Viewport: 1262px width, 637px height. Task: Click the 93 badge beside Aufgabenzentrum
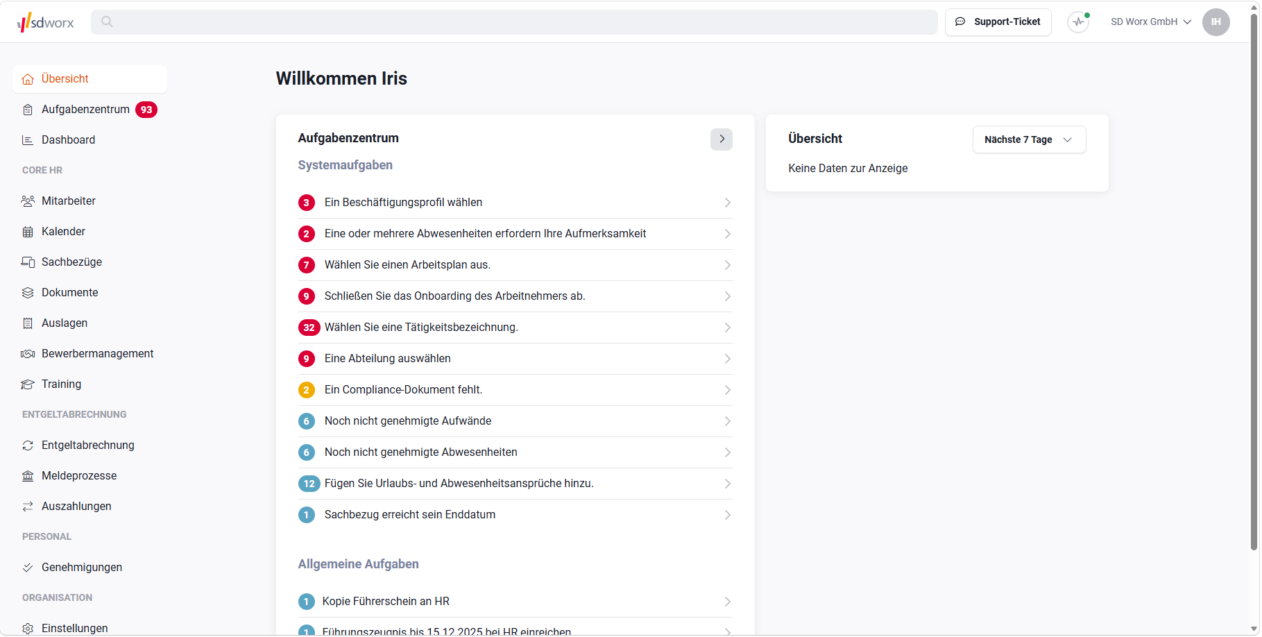click(x=146, y=110)
